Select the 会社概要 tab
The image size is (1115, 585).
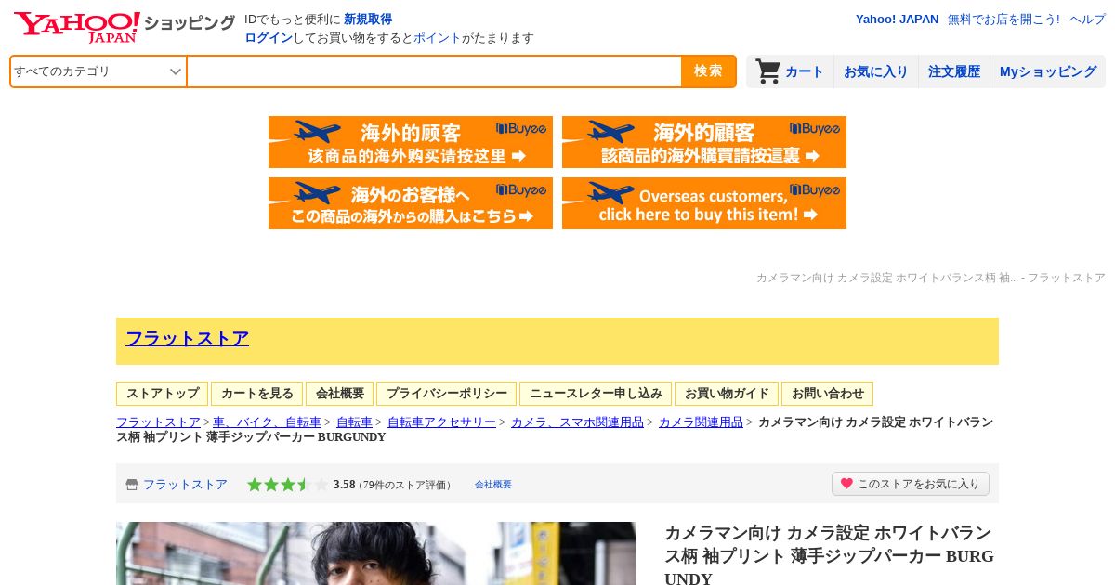pos(339,394)
